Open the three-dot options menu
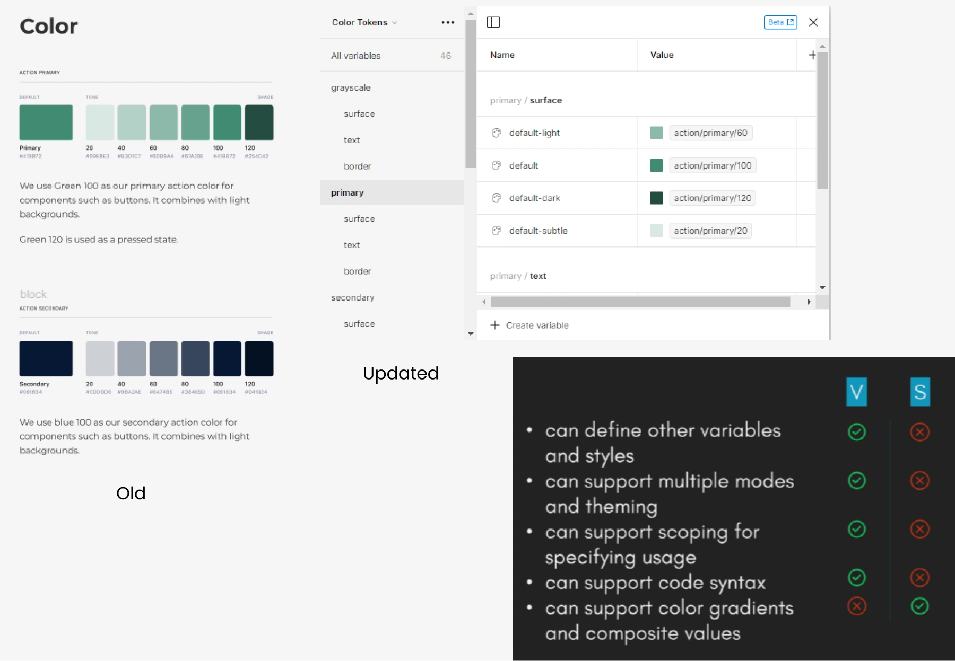 pos(448,22)
